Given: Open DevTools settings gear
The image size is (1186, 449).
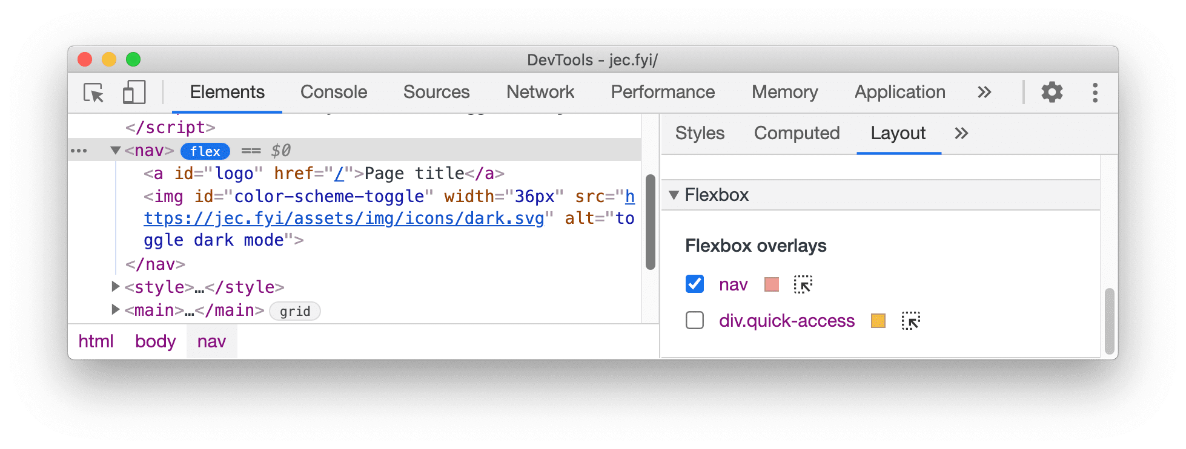Looking at the screenshot, I should [1052, 92].
